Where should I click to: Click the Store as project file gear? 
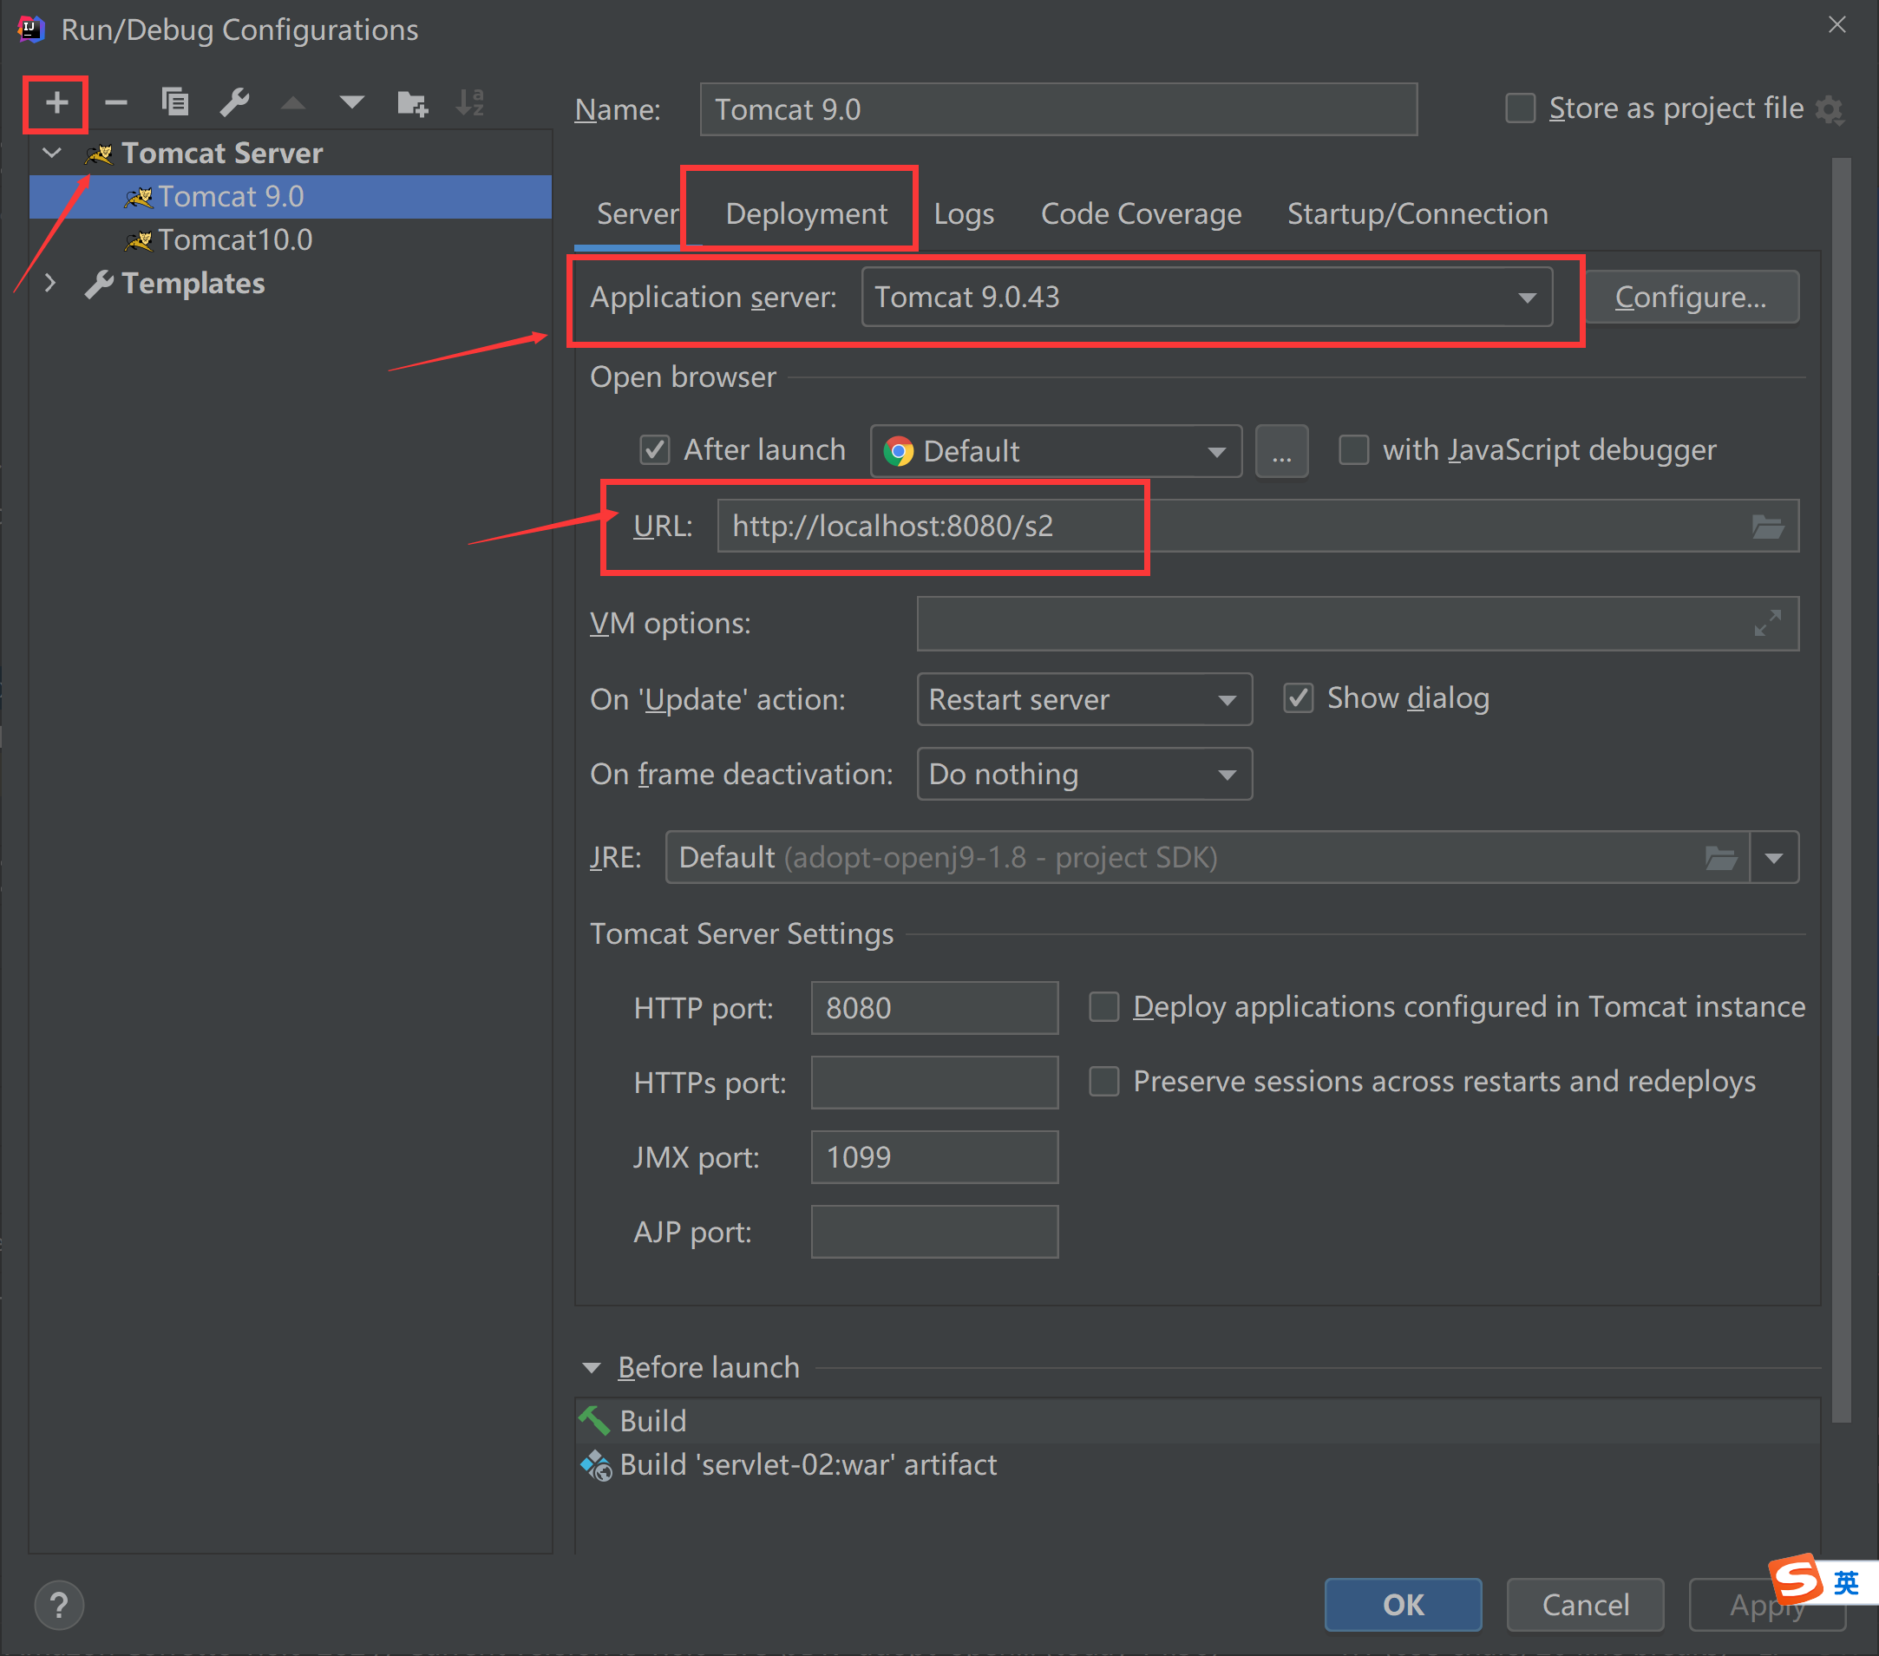click(x=1830, y=111)
